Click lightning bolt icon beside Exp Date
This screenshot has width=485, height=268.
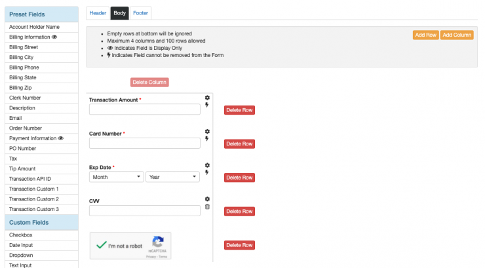point(207,172)
